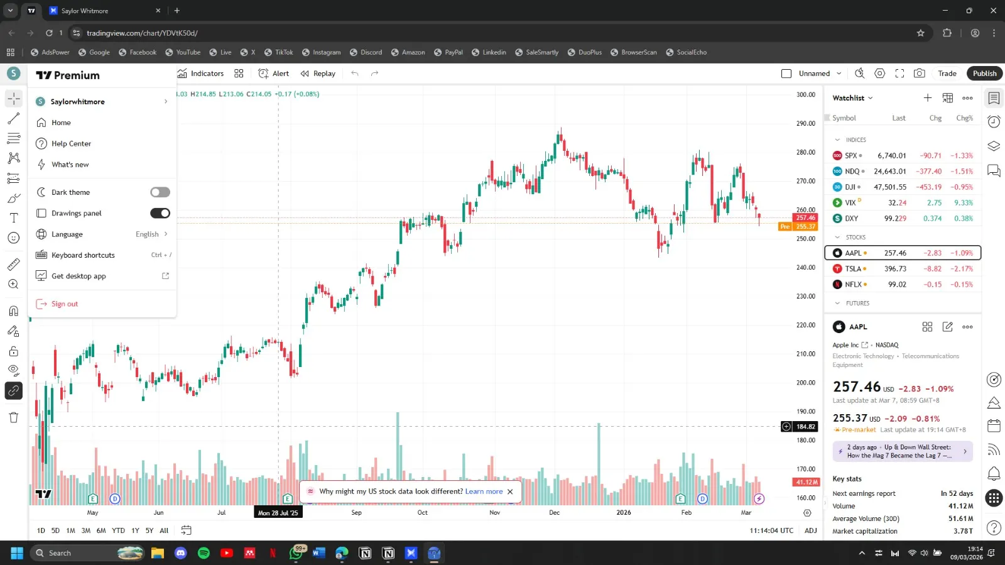Open quick search in the top toolbar
Screen dimensions: 1005x565
[x=860, y=74]
